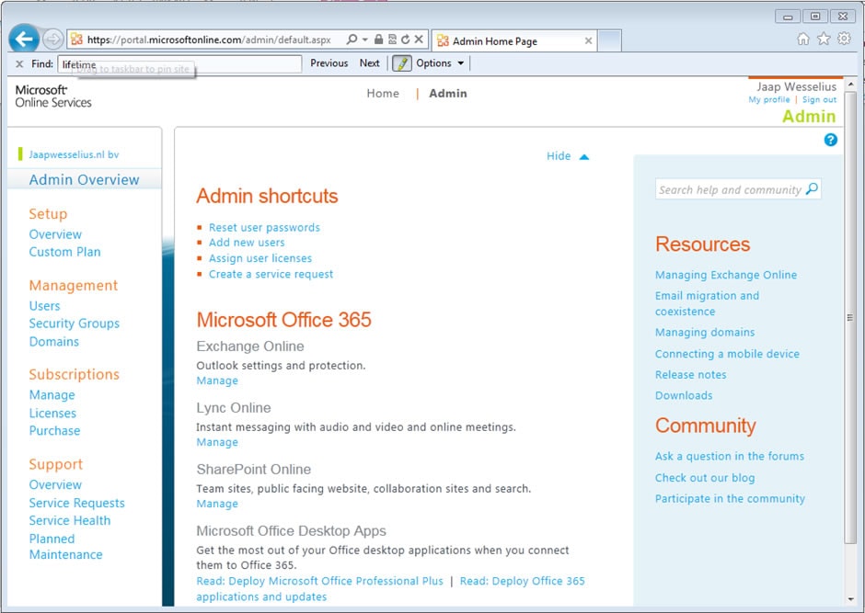Collapse the section with Hide arrow

568,156
